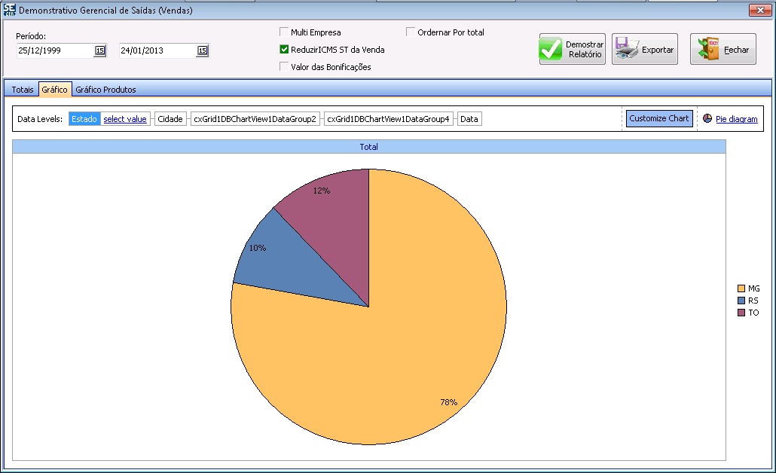This screenshot has height=473, width=776.
Task: Uncheck ReduzirICMS ST da Venda
Action: click(284, 50)
